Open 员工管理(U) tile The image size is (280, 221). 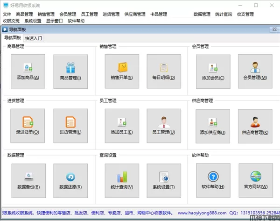164,126
